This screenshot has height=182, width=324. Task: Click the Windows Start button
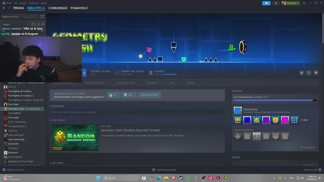pyautogui.click(x=99, y=178)
